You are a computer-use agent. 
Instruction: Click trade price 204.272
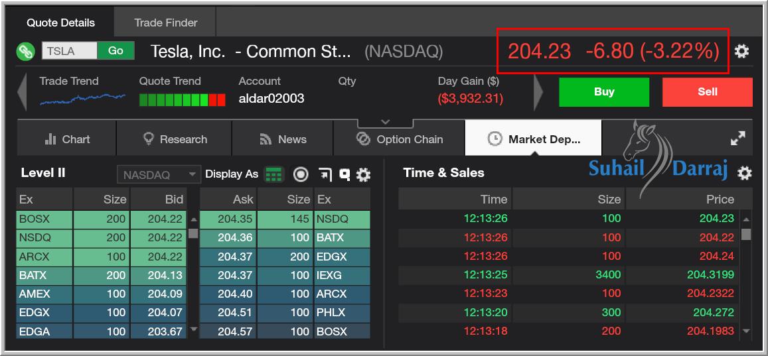tap(713, 312)
